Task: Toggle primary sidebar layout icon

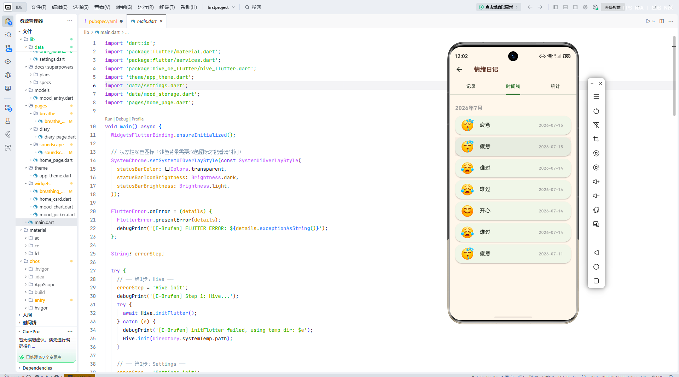Action: click(556, 7)
